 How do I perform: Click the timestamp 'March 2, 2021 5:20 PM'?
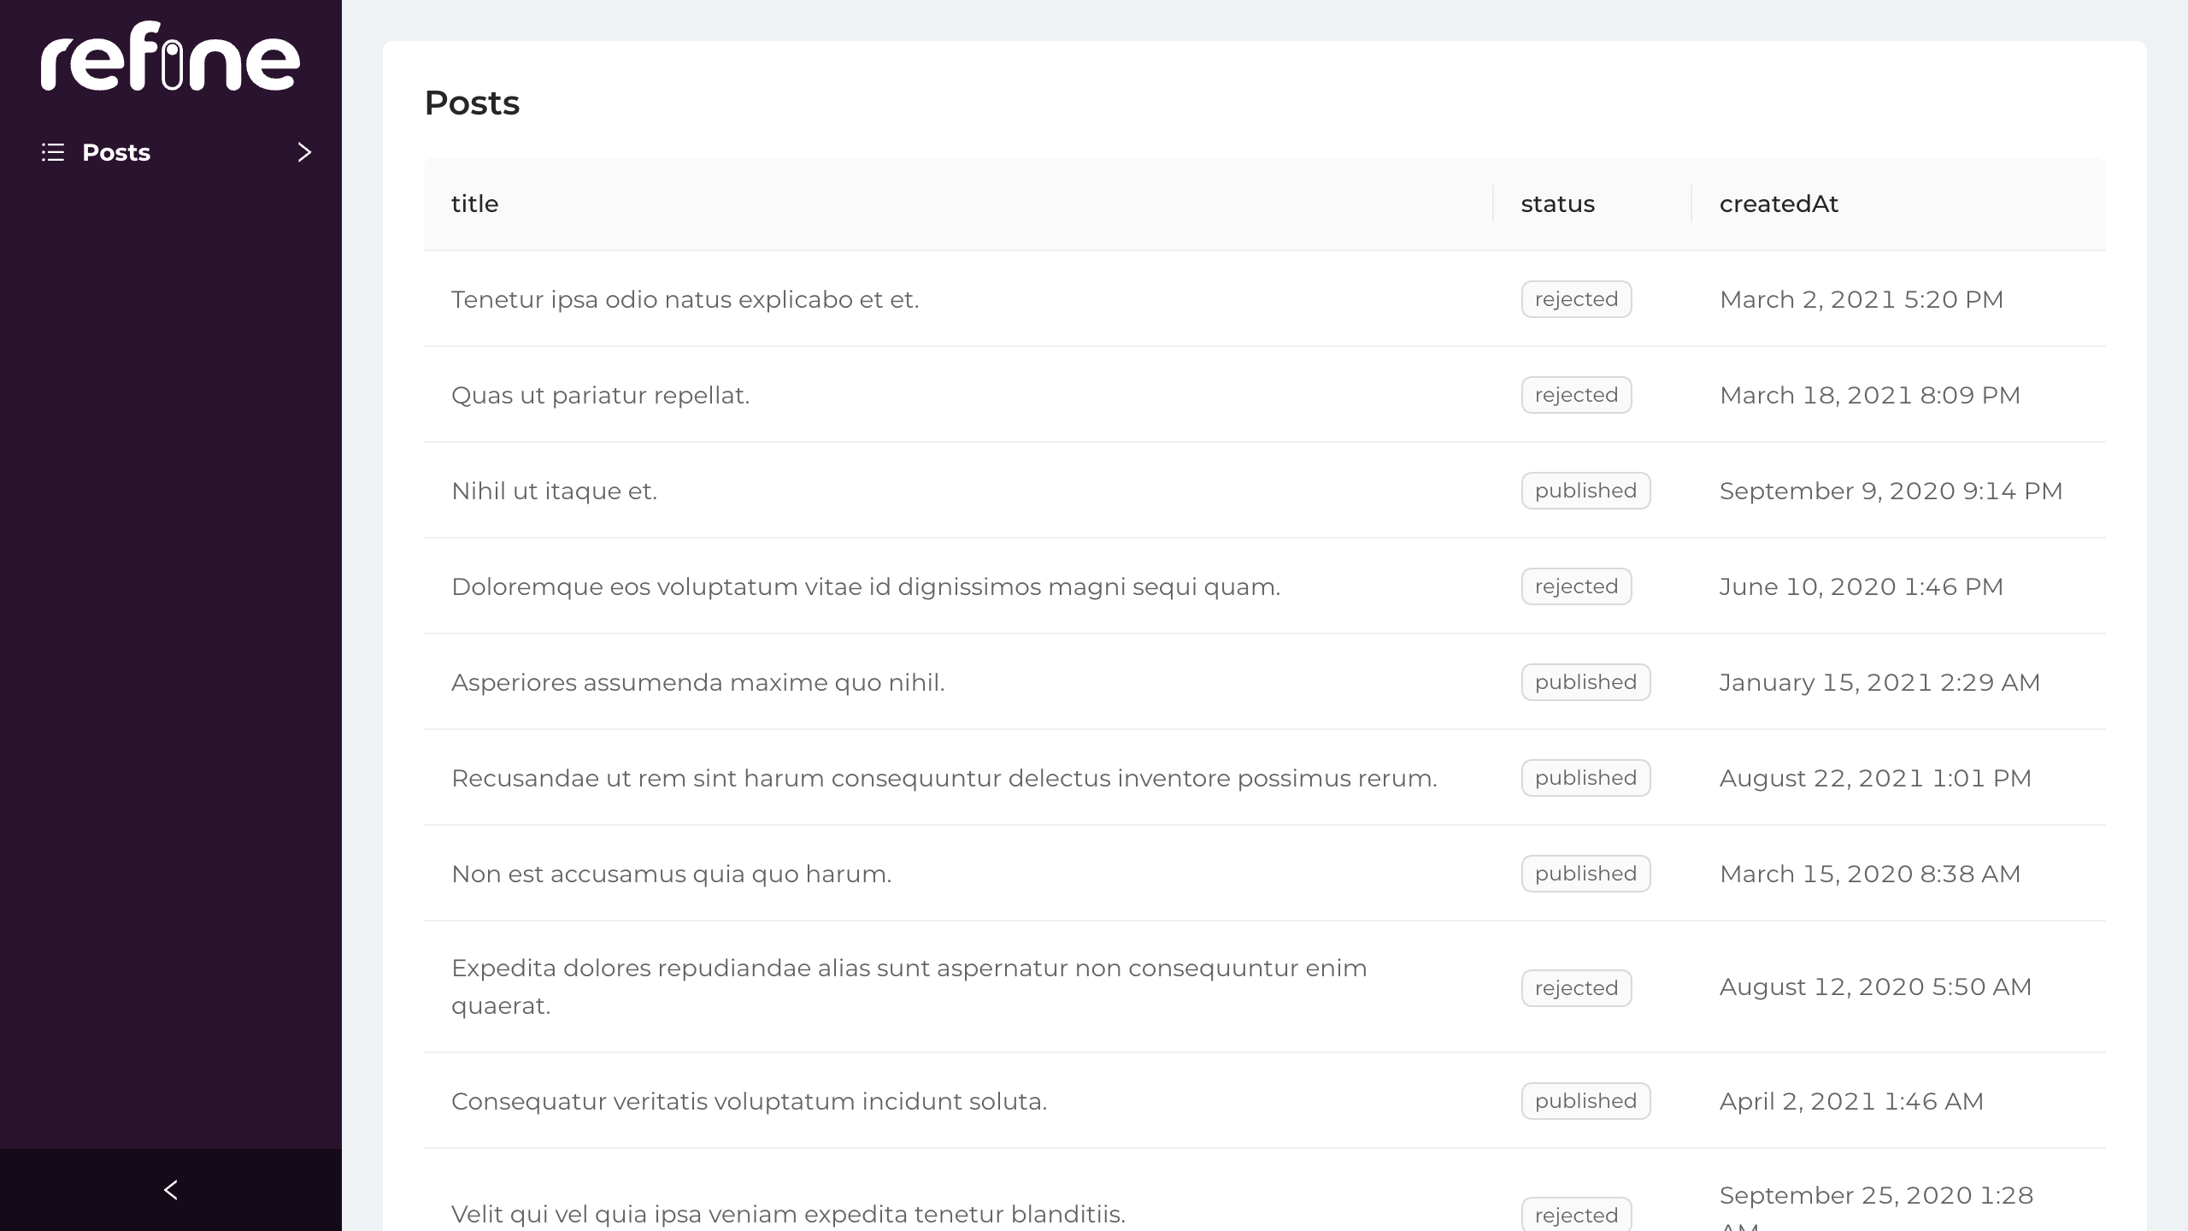click(x=1860, y=298)
